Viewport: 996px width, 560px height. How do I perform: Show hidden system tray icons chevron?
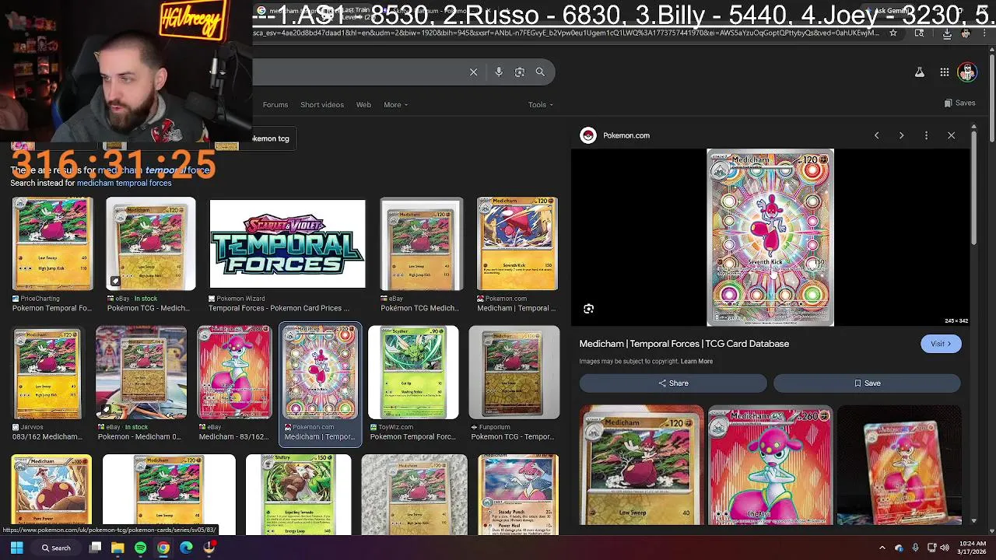pos(882,548)
